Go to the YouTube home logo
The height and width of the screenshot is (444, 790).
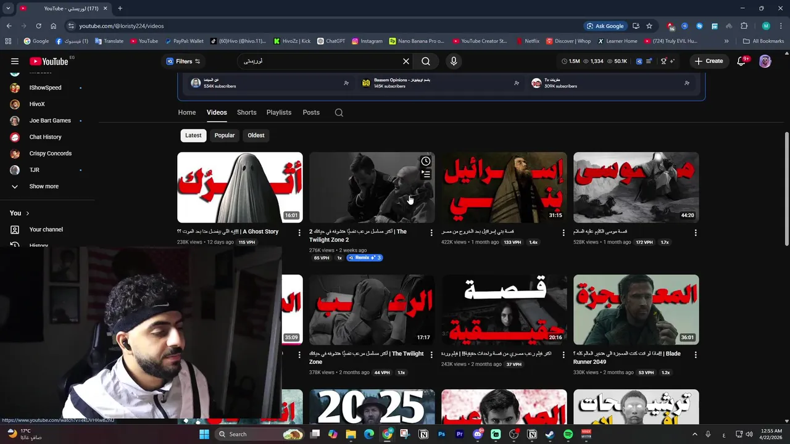pos(49,61)
